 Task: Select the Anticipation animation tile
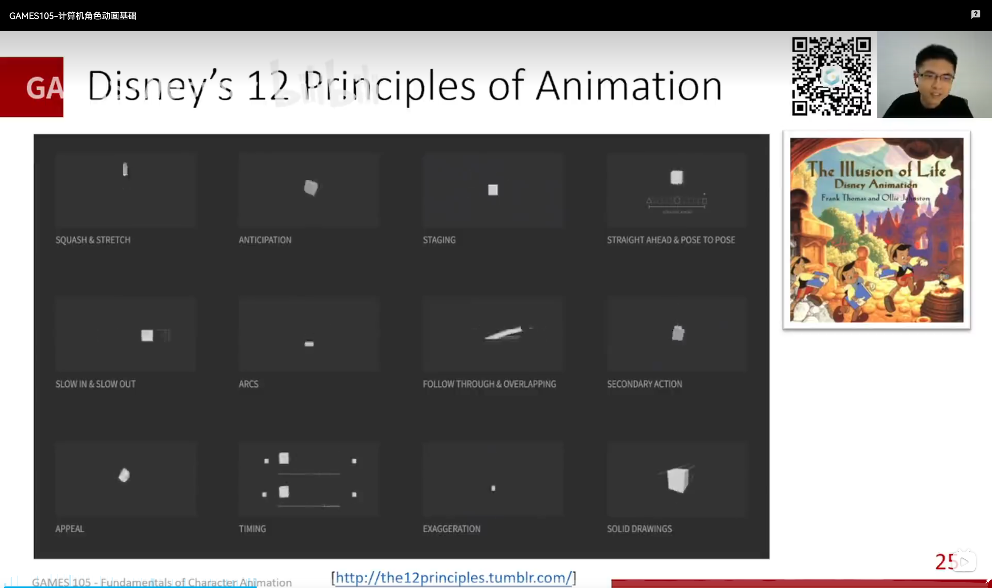[x=309, y=190]
